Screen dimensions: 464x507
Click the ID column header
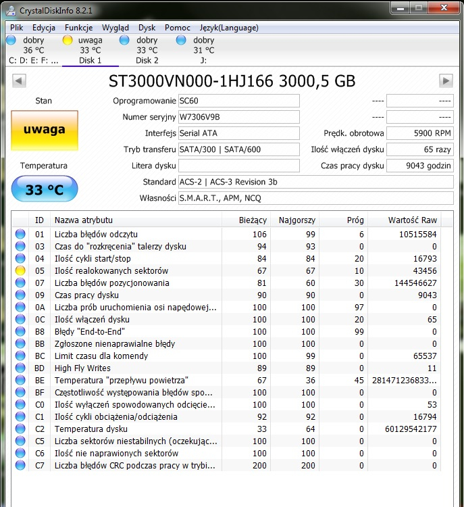(x=39, y=220)
